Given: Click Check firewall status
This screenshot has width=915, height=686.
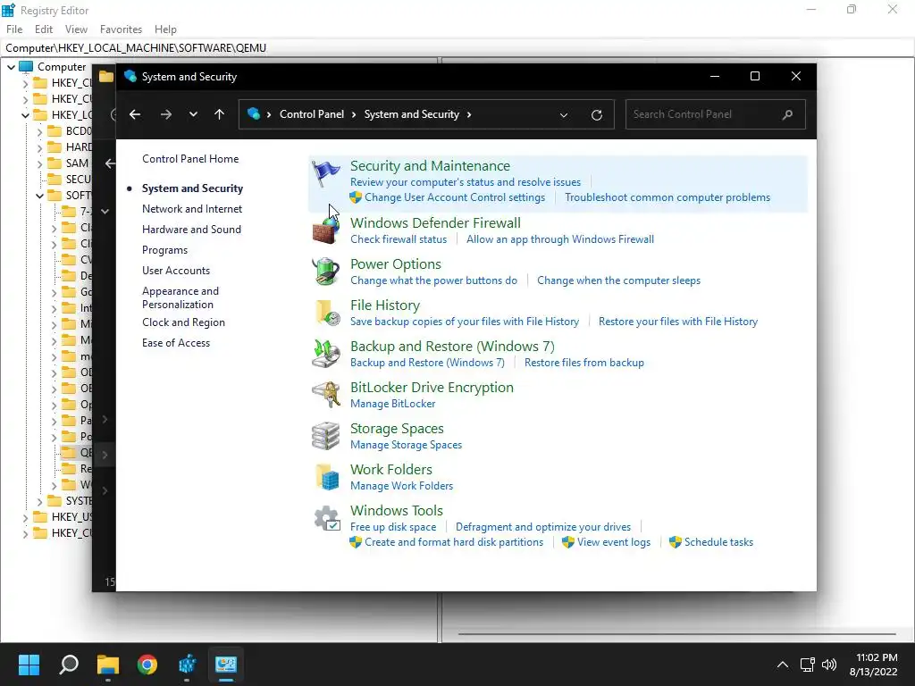Looking at the screenshot, I should [399, 239].
